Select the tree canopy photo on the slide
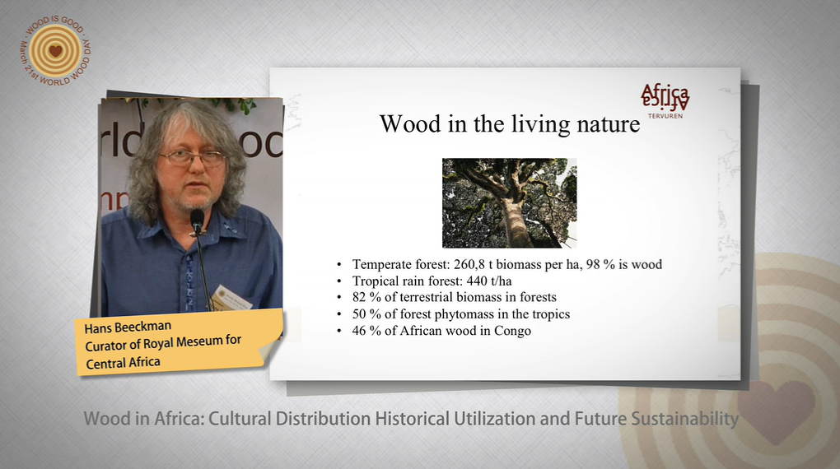840x469 pixels. [x=509, y=202]
